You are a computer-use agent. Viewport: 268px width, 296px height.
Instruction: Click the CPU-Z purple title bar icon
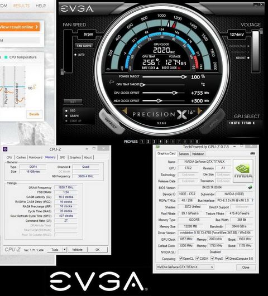5,149
